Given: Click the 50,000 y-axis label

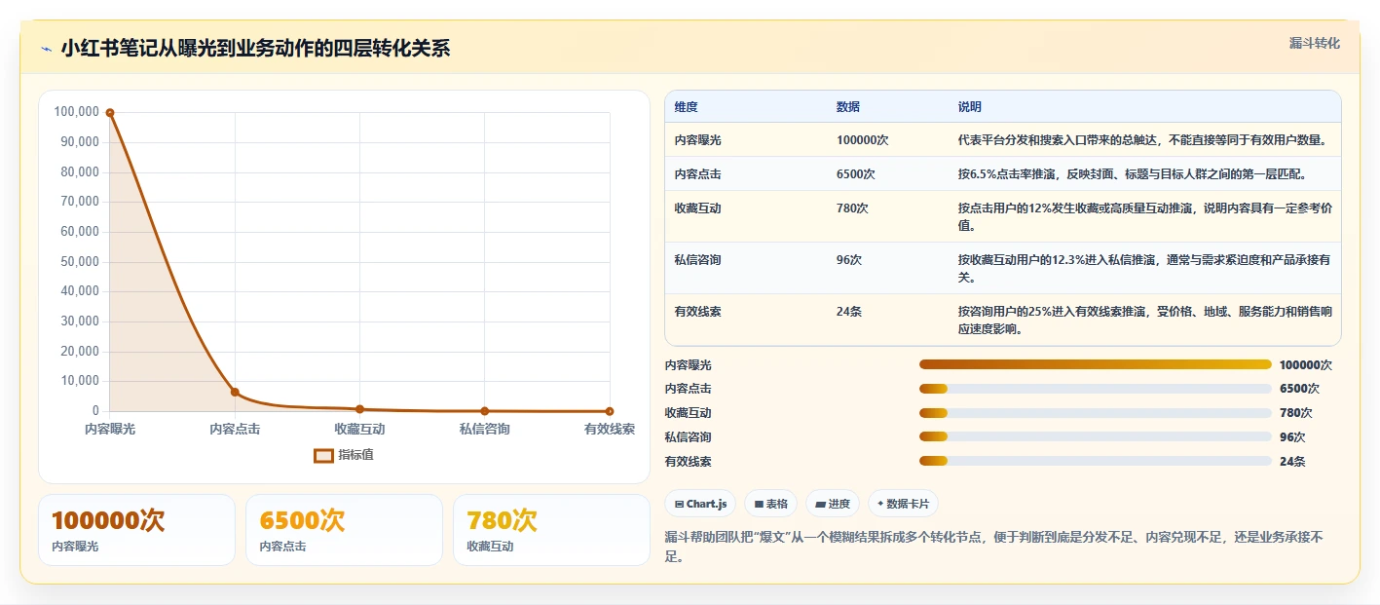Looking at the screenshot, I should [x=79, y=261].
